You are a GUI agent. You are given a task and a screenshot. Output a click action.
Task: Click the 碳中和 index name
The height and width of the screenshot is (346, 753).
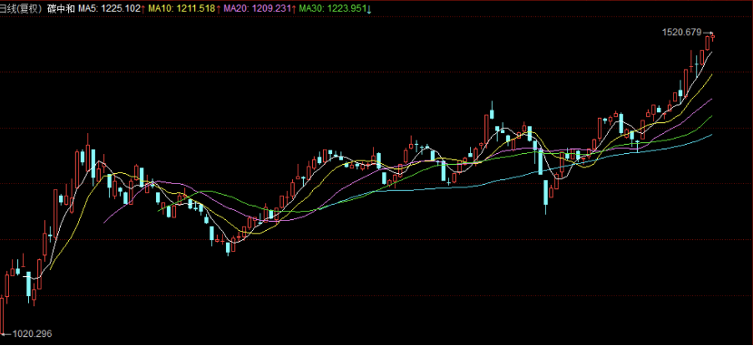click(x=61, y=9)
